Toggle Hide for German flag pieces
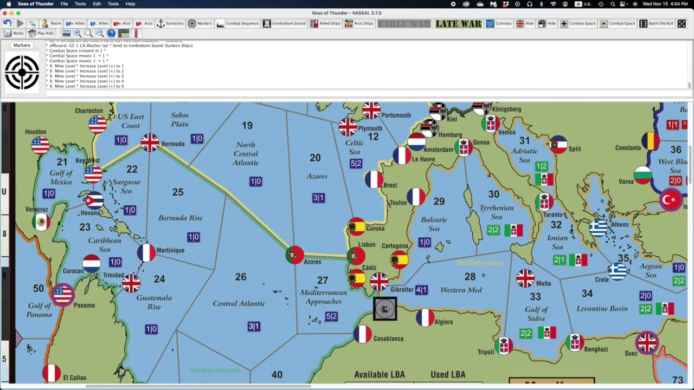The width and height of the screenshot is (694, 390). (547, 23)
